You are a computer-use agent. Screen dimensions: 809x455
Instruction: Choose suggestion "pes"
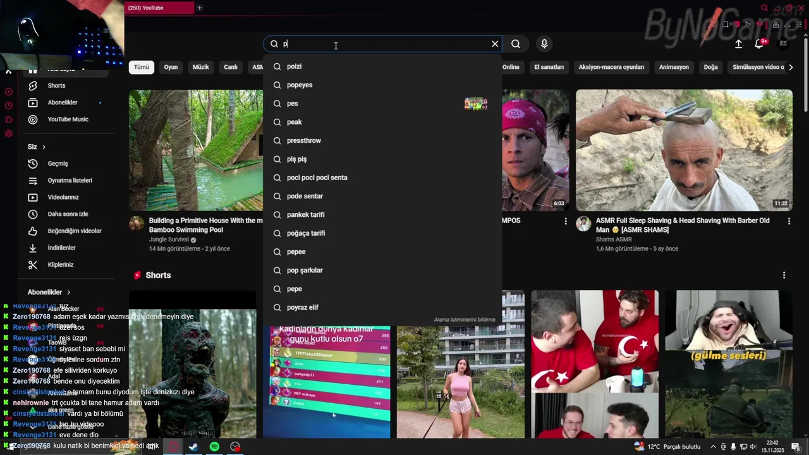coord(382,104)
